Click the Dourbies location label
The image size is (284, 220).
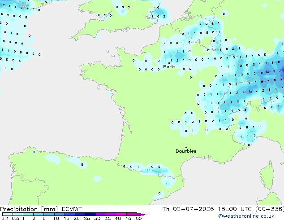click(x=186, y=151)
